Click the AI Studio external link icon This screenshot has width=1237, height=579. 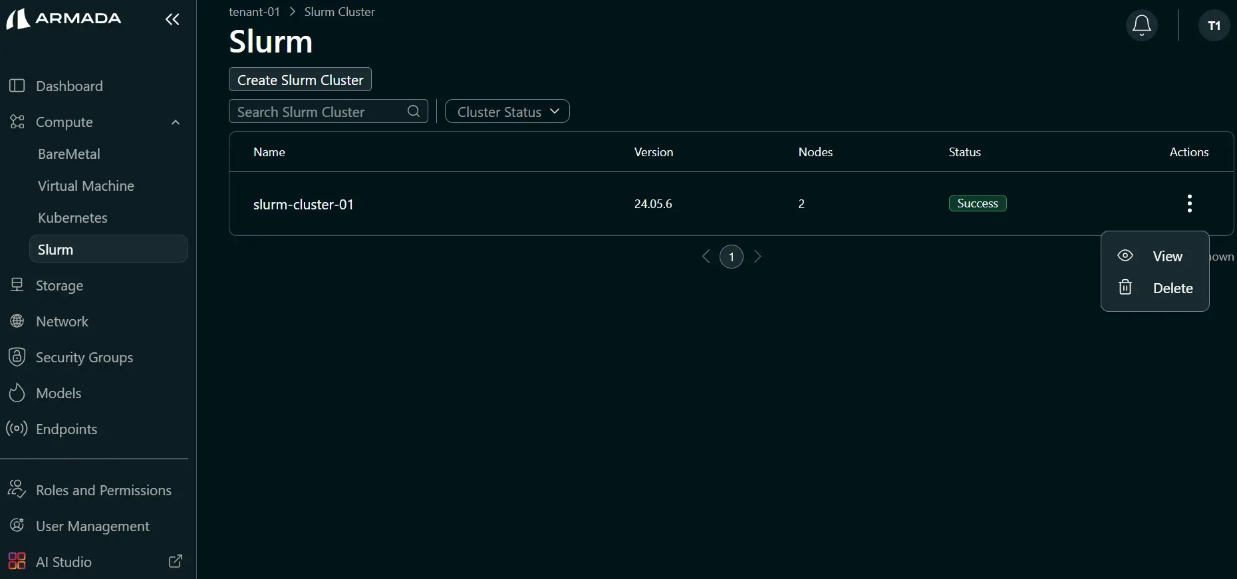click(176, 561)
